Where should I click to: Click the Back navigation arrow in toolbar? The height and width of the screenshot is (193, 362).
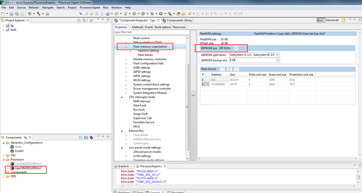221,14
